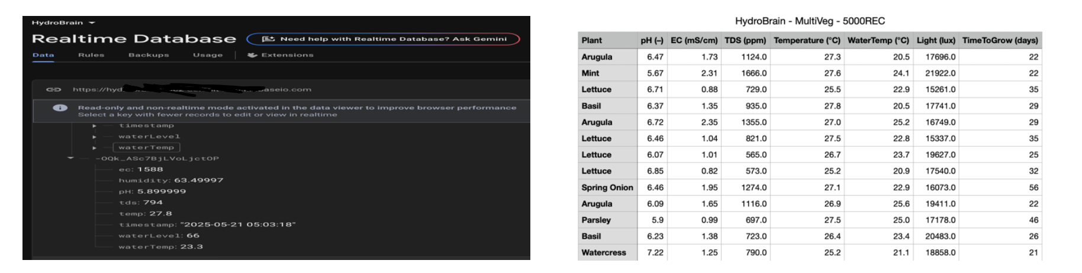Click the light value 18858.0
This screenshot has height=273, width=1082.
(x=941, y=252)
